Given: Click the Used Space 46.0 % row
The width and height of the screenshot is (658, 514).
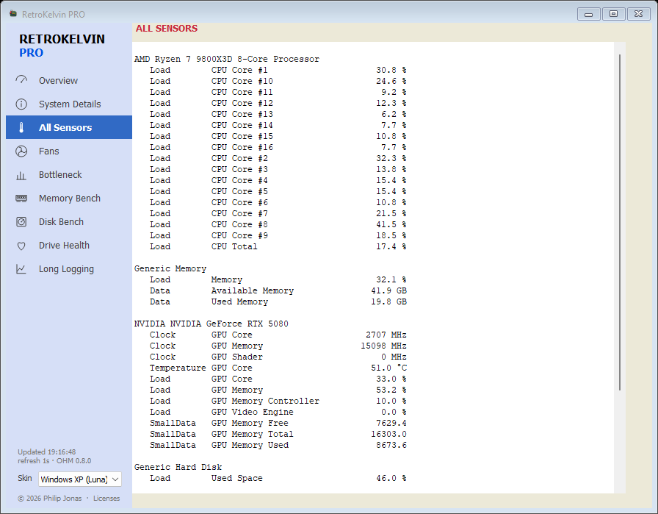Looking at the screenshot, I should pos(278,478).
